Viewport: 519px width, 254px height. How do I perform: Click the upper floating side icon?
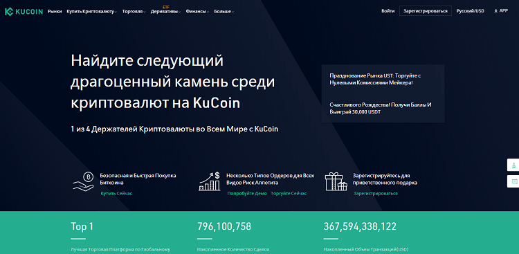(513, 165)
